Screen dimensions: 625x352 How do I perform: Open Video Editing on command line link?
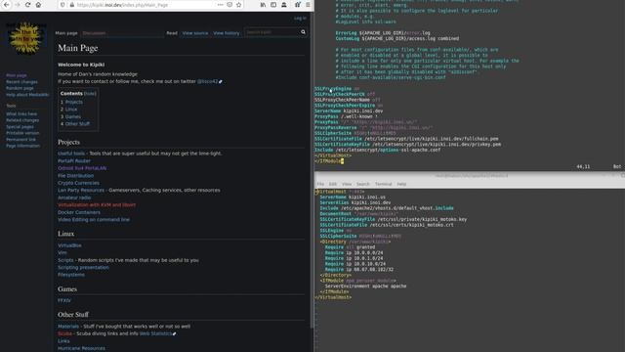pyautogui.click(x=94, y=219)
